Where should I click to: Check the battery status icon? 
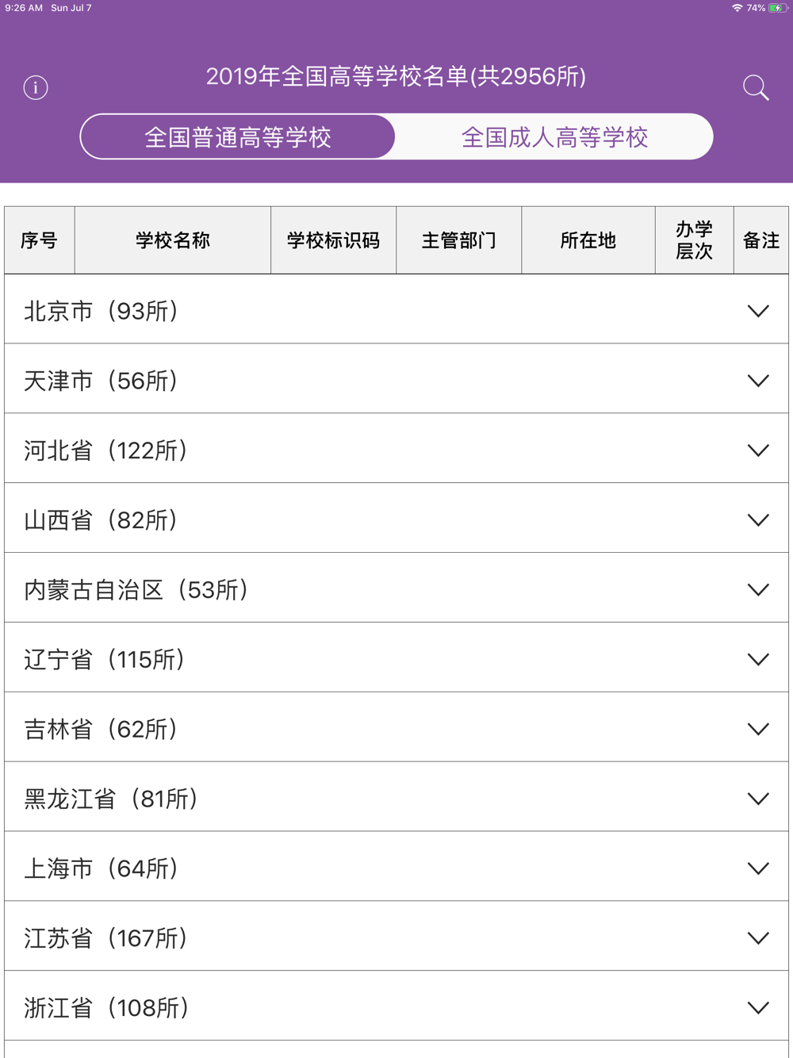(x=778, y=8)
